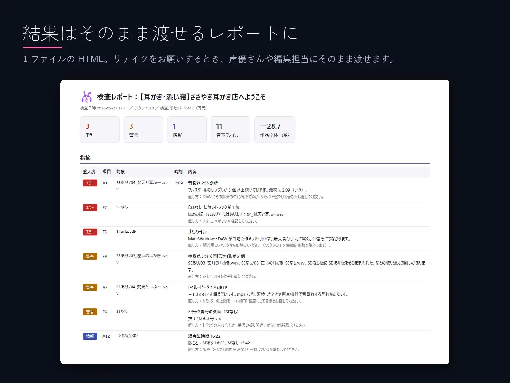Select the −28.7 作品全体 LUFS card

[x=274, y=130]
